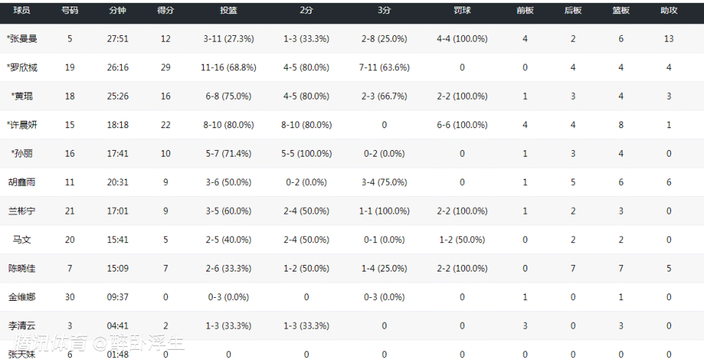Select the 27:51 minutes cell
This screenshot has width=704, height=363.
pos(117,39)
